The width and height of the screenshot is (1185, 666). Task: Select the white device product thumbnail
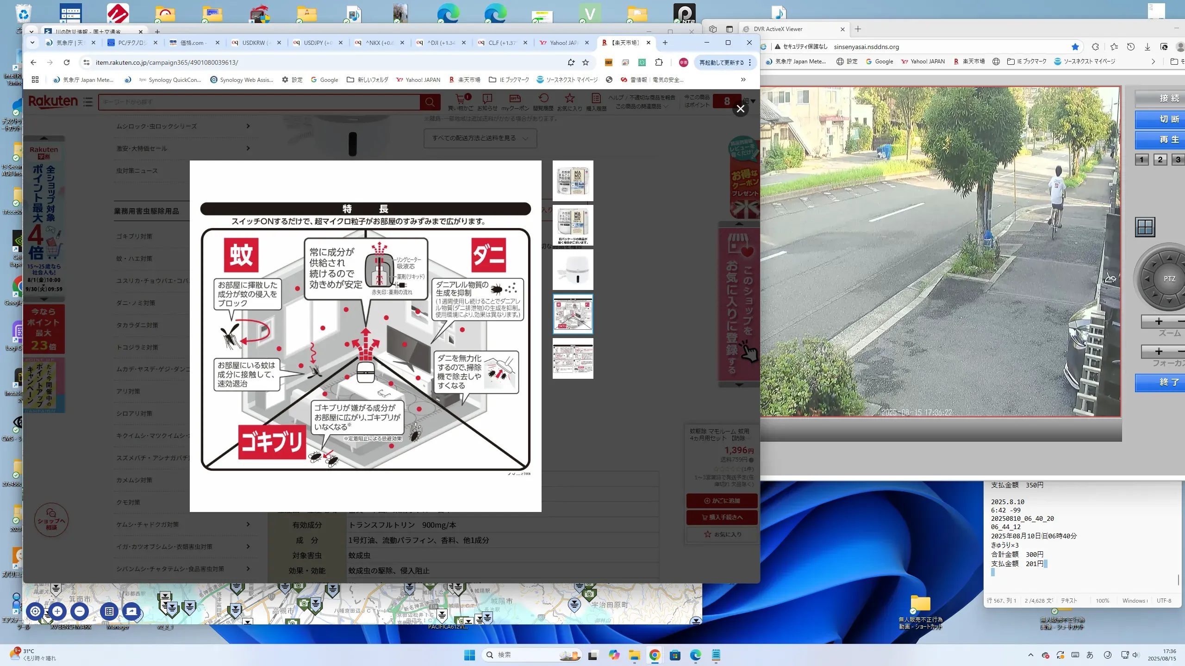point(573,270)
